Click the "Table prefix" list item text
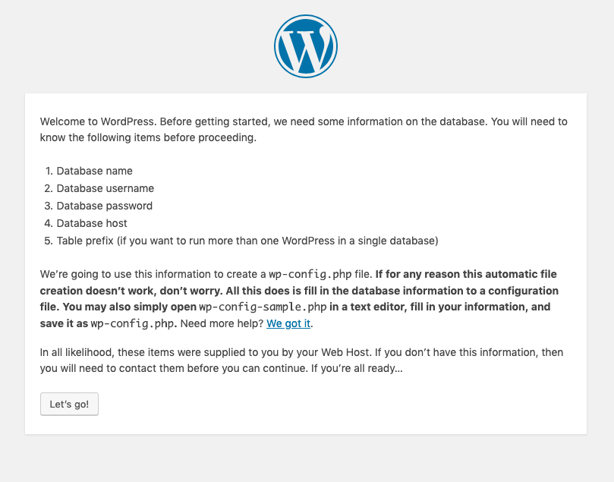This screenshot has height=482, width=614. click(247, 241)
